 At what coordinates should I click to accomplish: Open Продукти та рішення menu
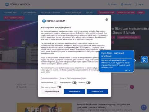(x=51, y=12)
